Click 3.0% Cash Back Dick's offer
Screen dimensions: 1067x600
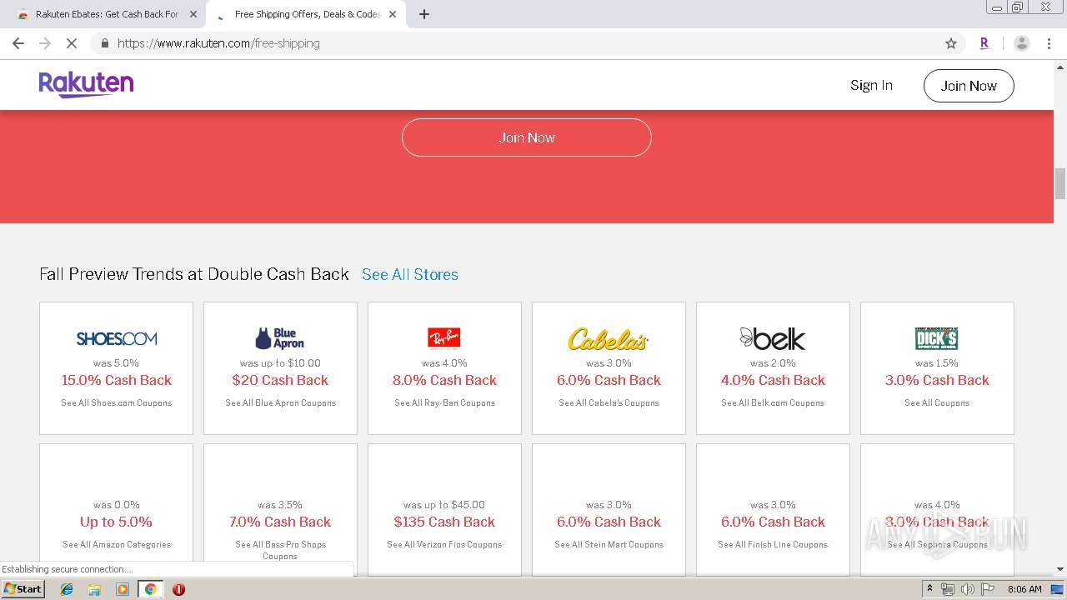pyautogui.click(x=937, y=380)
